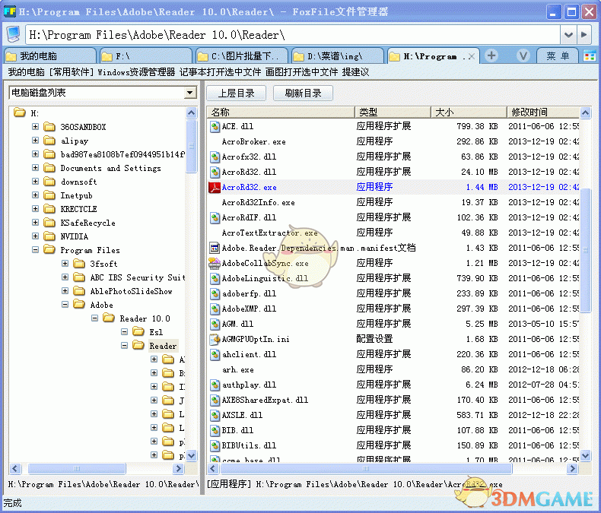Click the My Computer icon beside address bar
The width and height of the screenshot is (601, 513).
tap(14, 34)
